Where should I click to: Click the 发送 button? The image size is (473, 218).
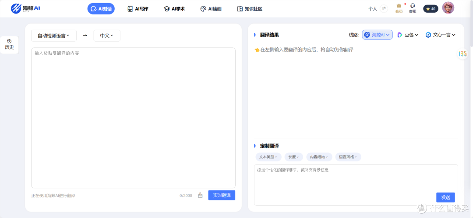click(x=445, y=197)
